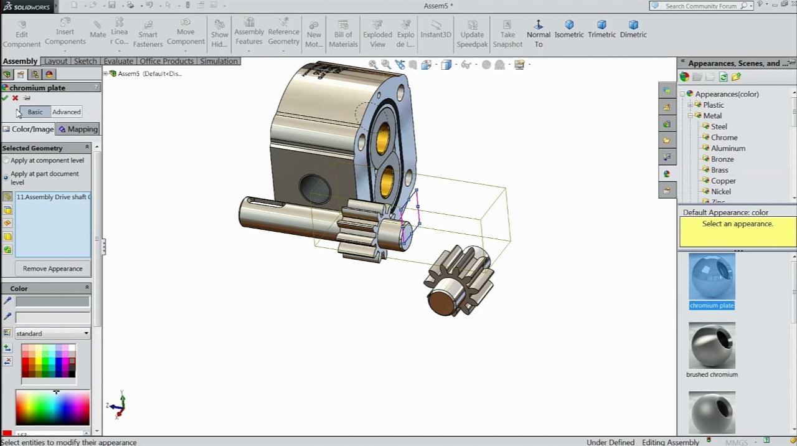Switch to Trimetric view
The image size is (797, 446).
tap(601, 30)
